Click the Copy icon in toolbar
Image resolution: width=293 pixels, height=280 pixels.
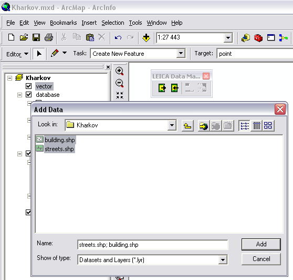[x=77, y=37]
